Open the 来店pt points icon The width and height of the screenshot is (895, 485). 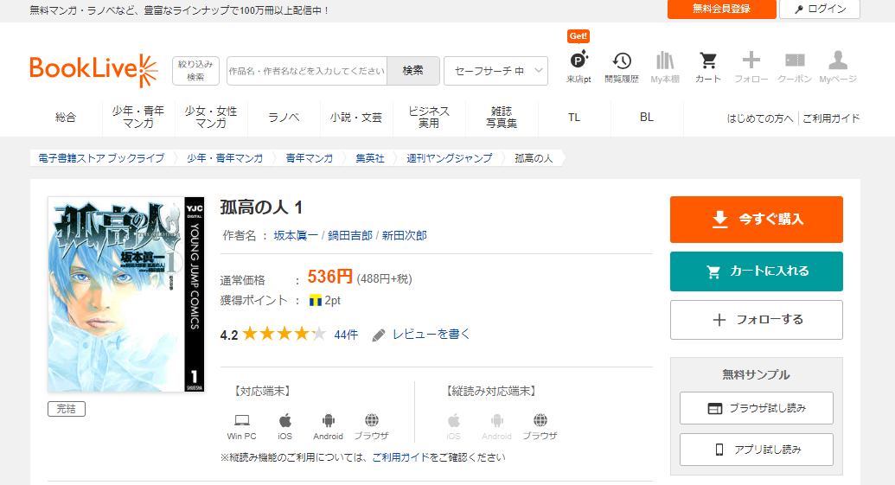coord(579,61)
